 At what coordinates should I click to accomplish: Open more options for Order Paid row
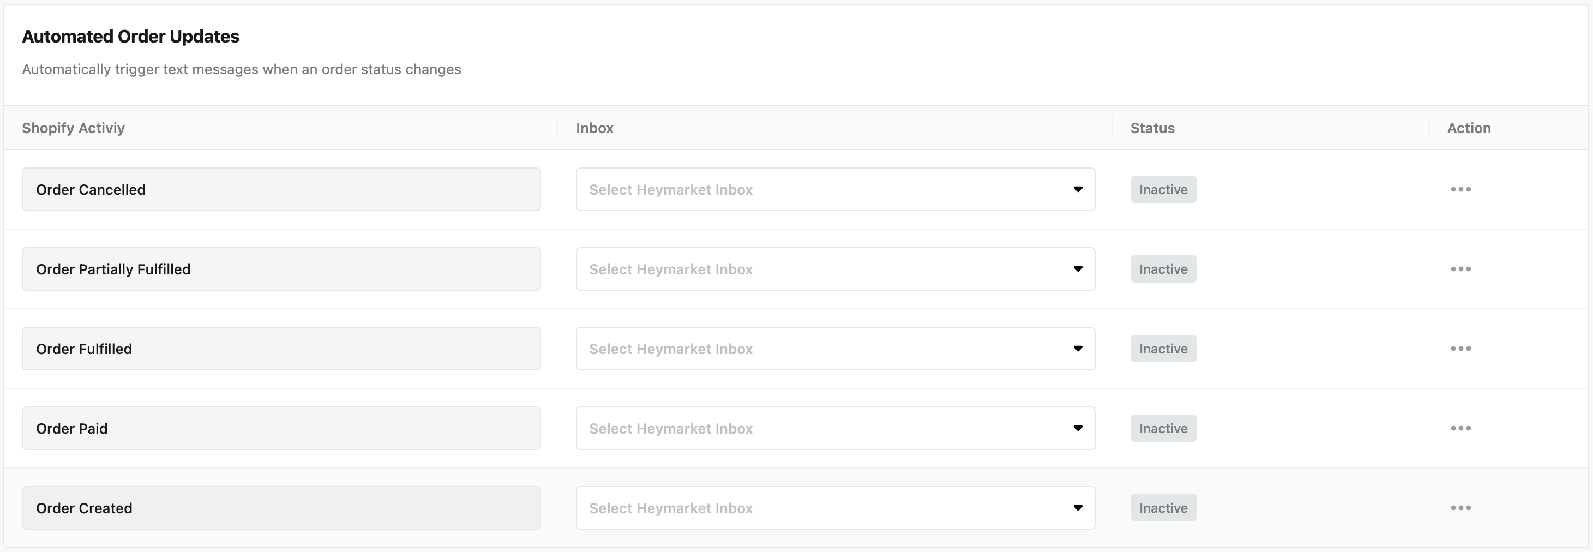1460,428
